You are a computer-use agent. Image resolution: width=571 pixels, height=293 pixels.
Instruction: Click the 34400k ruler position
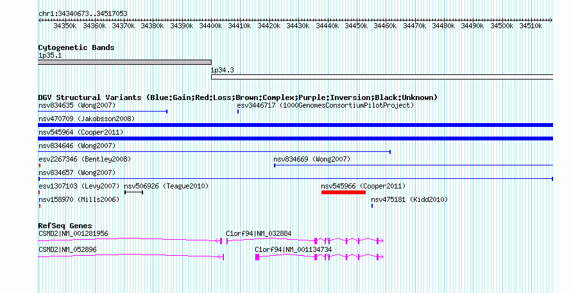click(211, 26)
